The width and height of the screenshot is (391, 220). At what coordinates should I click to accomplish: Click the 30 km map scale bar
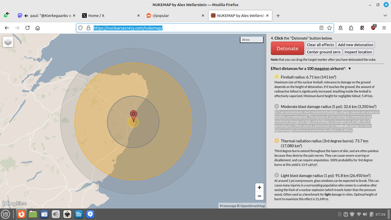click(x=252, y=40)
